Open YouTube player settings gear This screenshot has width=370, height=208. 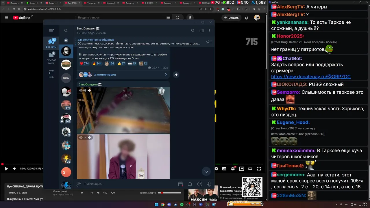pyautogui.click(x=233, y=169)
